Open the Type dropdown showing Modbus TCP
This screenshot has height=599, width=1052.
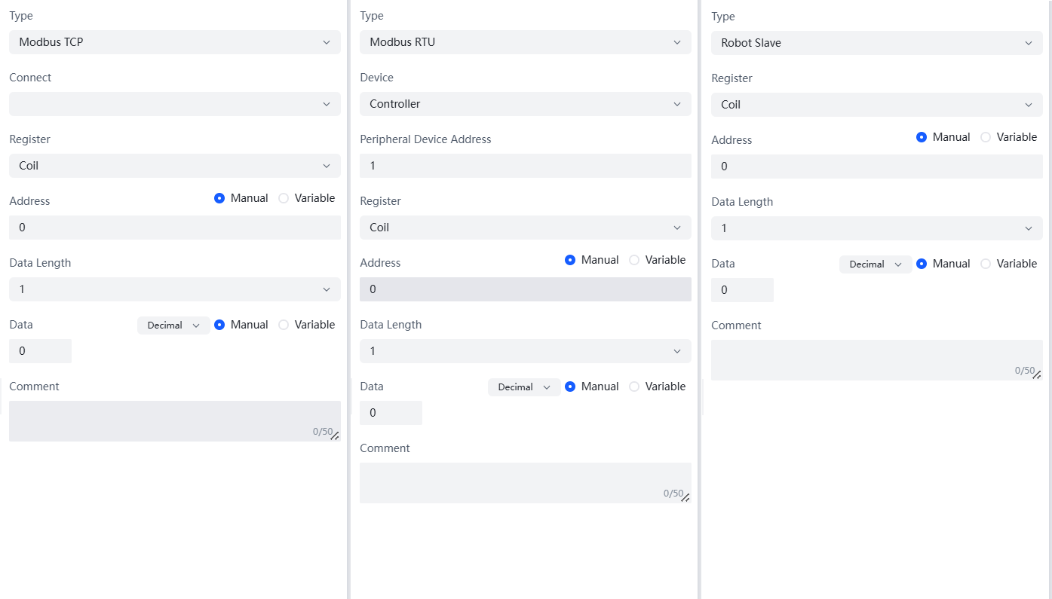174,42
